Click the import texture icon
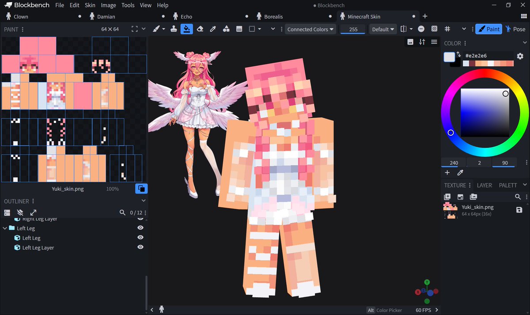Viewport: 530px width, 315px height. point(460,197)
